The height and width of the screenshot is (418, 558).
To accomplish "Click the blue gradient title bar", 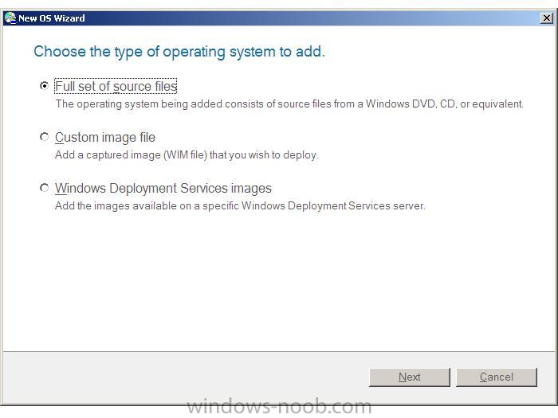I will coord(279,18).
